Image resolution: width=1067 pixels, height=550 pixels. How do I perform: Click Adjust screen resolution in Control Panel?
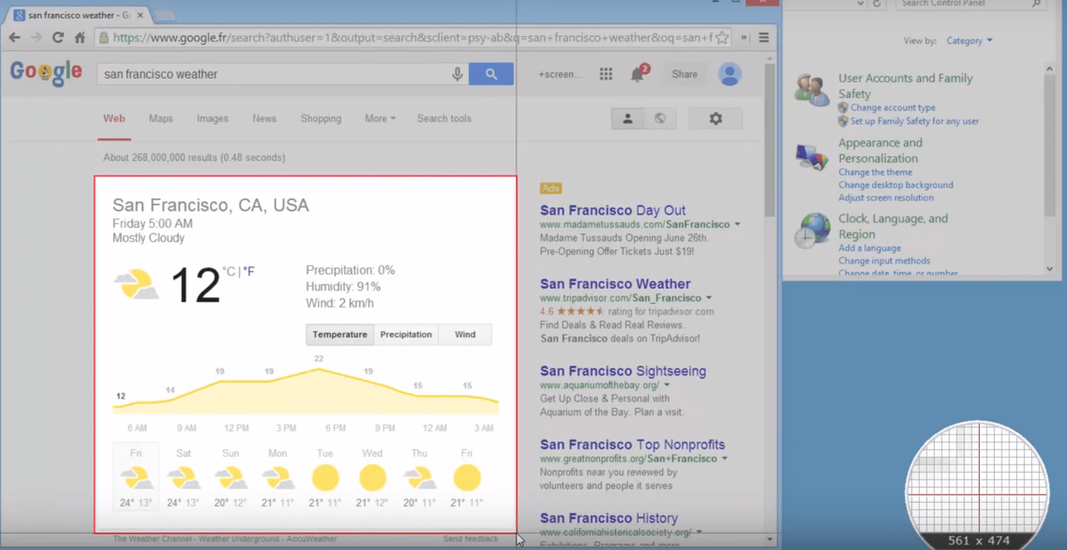[886, 198]
